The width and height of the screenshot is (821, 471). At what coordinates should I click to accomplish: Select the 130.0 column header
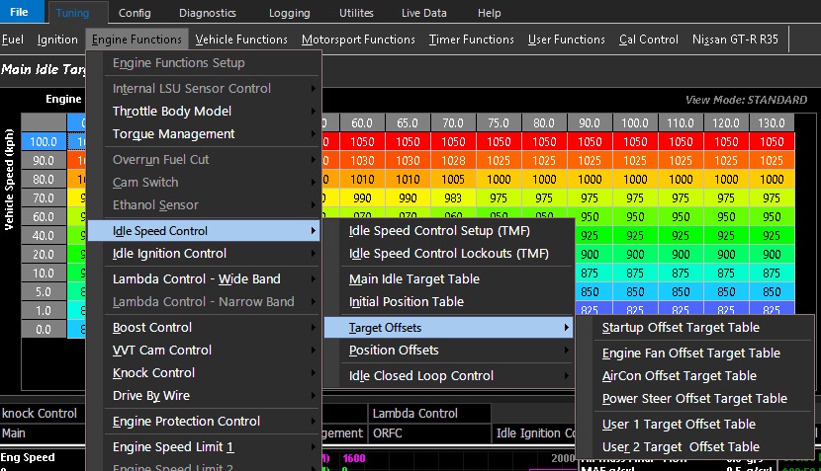[773, 123]
